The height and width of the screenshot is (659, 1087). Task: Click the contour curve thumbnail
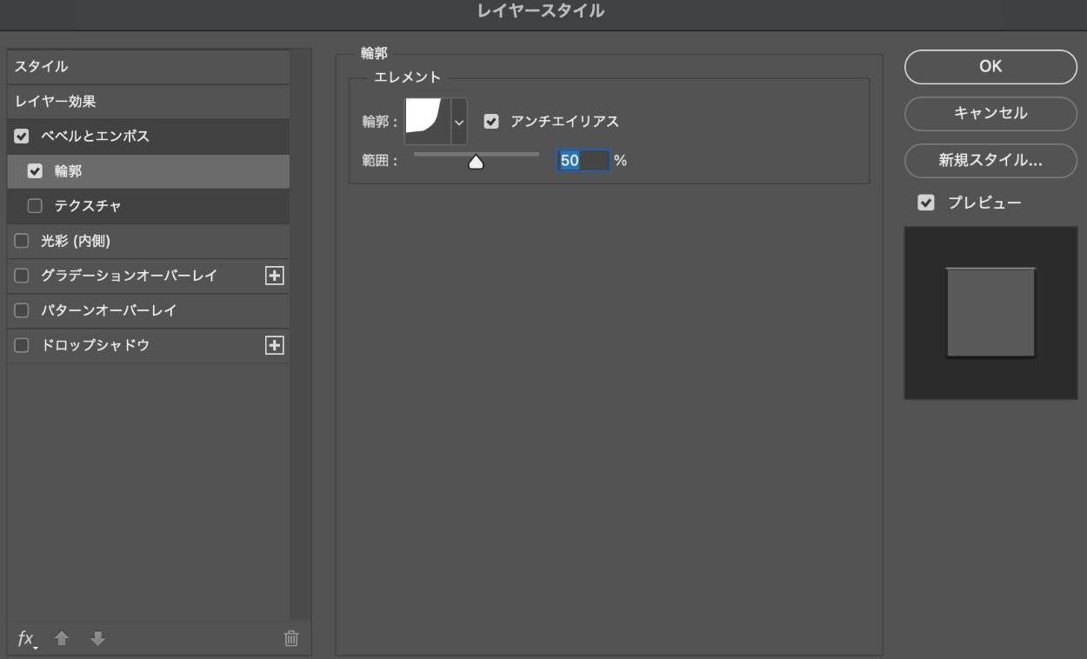[x=427, y=120]
